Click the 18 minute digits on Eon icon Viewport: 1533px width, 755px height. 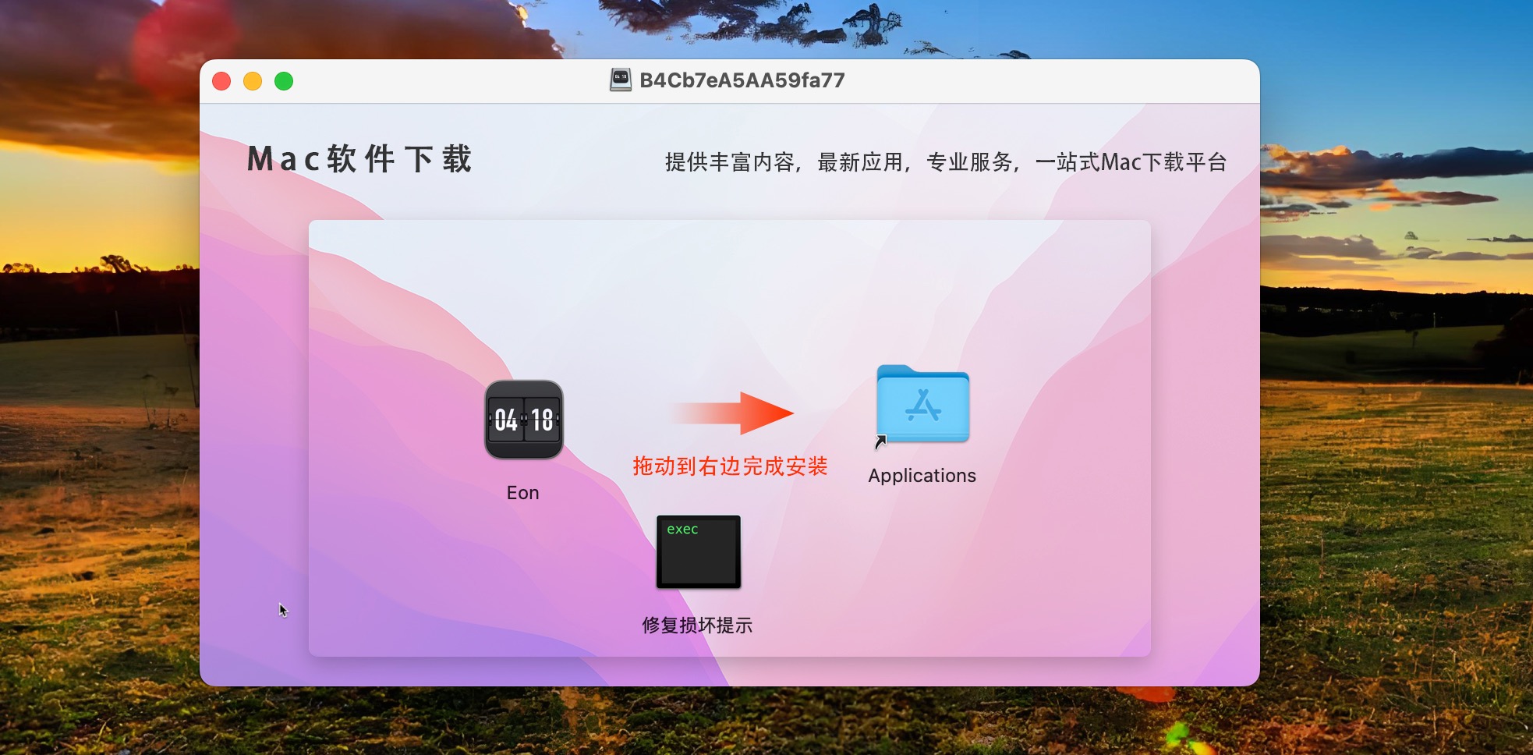pos(543,420)
